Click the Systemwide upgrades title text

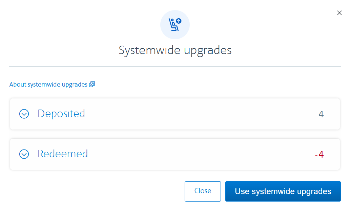click(175, 50)
